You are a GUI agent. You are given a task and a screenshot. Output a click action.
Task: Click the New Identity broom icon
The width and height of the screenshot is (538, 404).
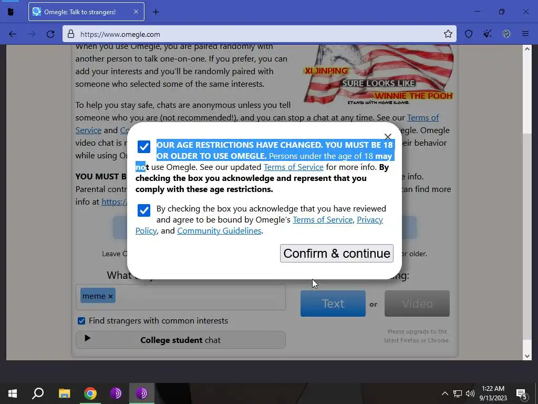(487, 34)
